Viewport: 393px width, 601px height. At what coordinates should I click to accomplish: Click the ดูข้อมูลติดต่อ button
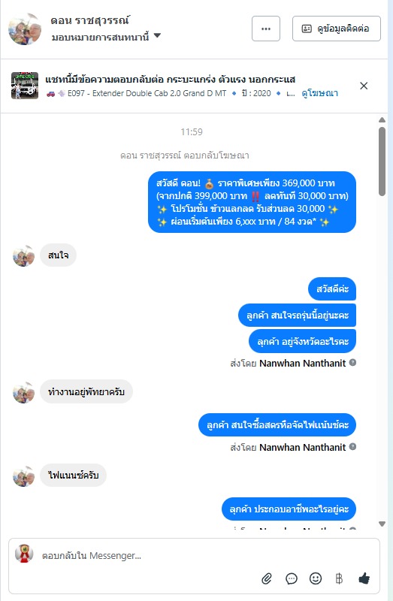(x=336, y=29)
